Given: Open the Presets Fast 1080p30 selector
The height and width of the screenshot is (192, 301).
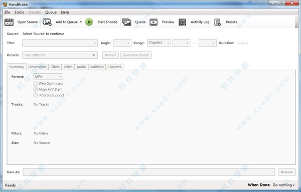Looking at the screenshot, I should click(x=60, y=55).
